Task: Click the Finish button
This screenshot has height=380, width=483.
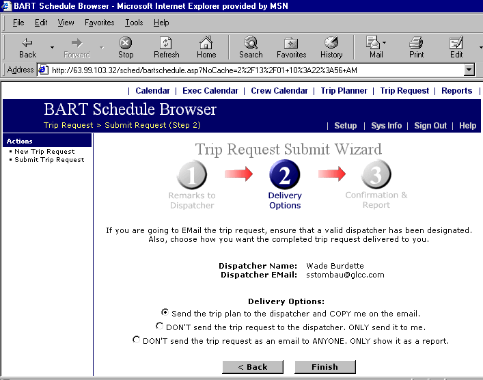Action: pyautogui.click(x=325, y=367)
